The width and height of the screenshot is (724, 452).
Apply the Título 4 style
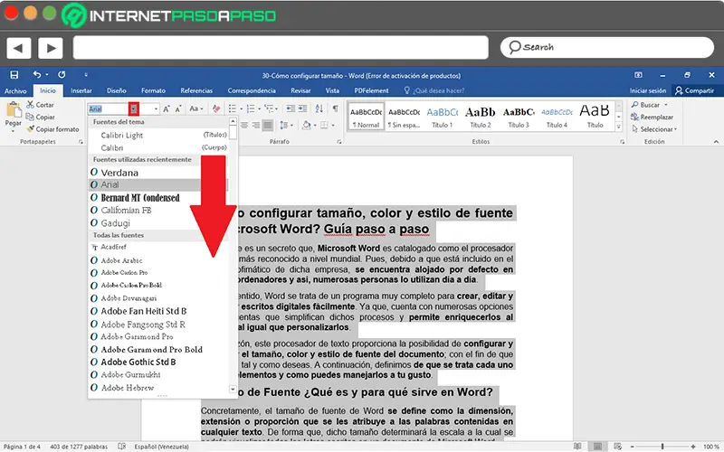557,118
